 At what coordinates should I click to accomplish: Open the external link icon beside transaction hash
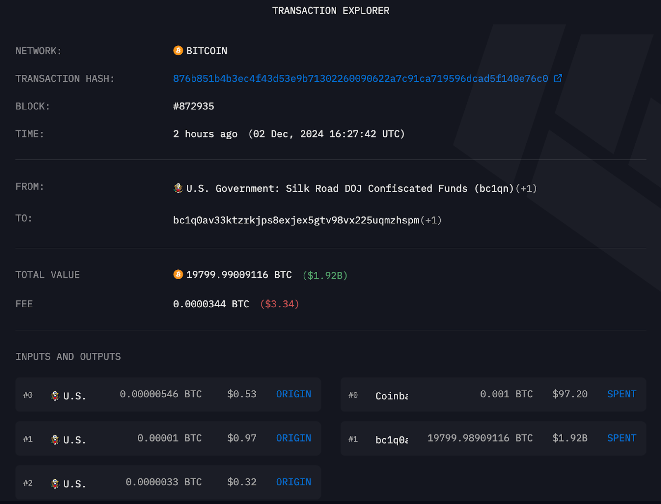(559, 78)
